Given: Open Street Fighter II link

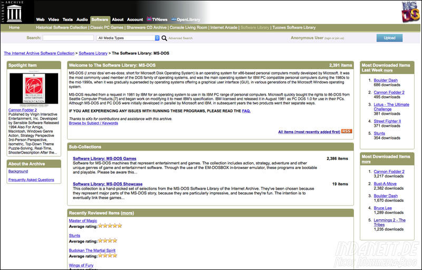Looking at the screenshot, I should pos(387,121).
